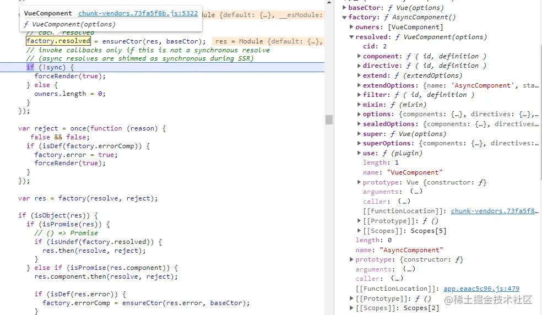Click ƒ VueComponent(options) in tooltip

(69, 24)
